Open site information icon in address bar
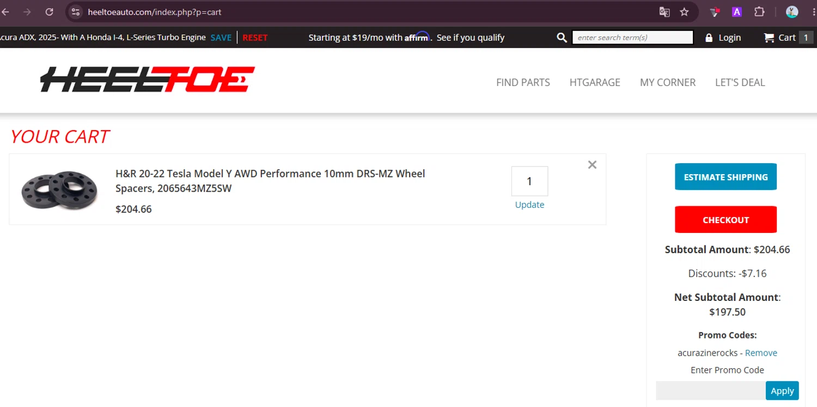 pos(76,12)
